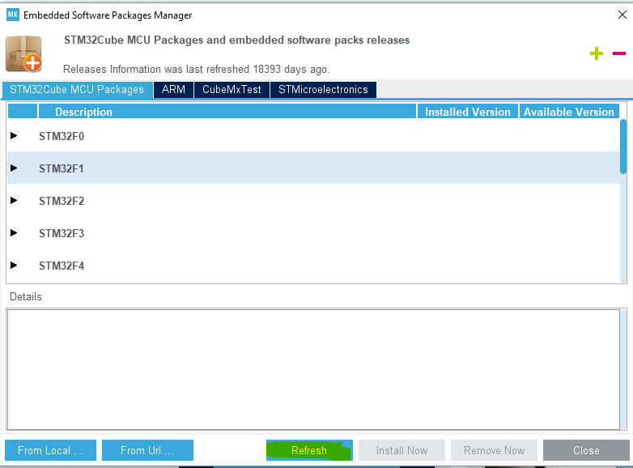Expand the STM32F1 row arrow
The height and width of the screenshot is (468, 633).
pyautogui.click(x=14, y=168)
